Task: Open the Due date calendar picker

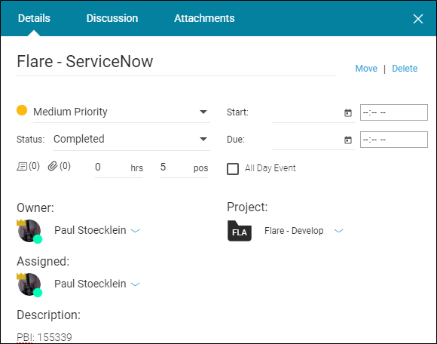Action: [348, 140]
